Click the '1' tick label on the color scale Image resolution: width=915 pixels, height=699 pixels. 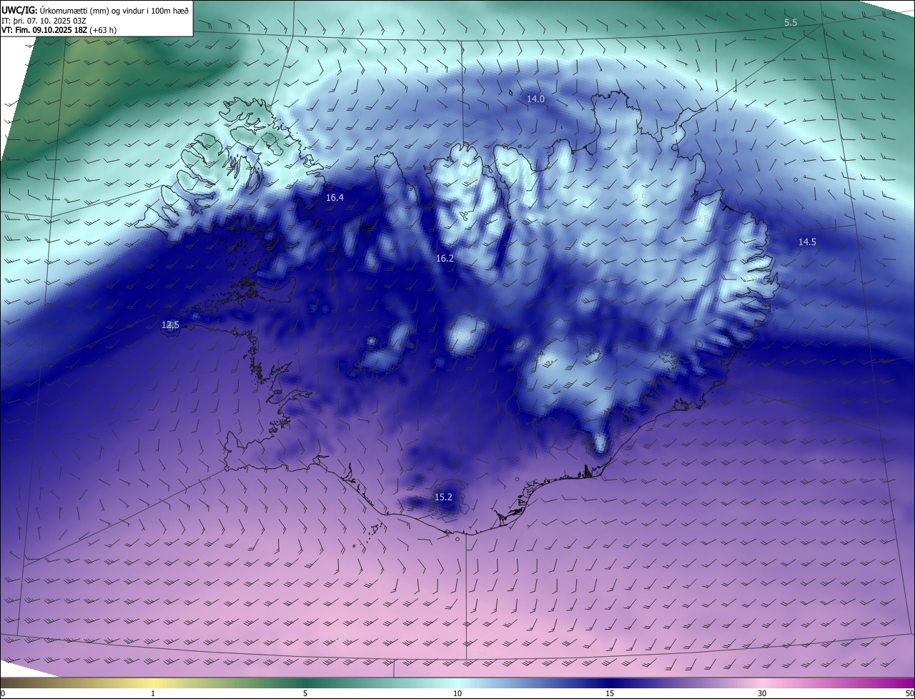[x=153, y=693]
